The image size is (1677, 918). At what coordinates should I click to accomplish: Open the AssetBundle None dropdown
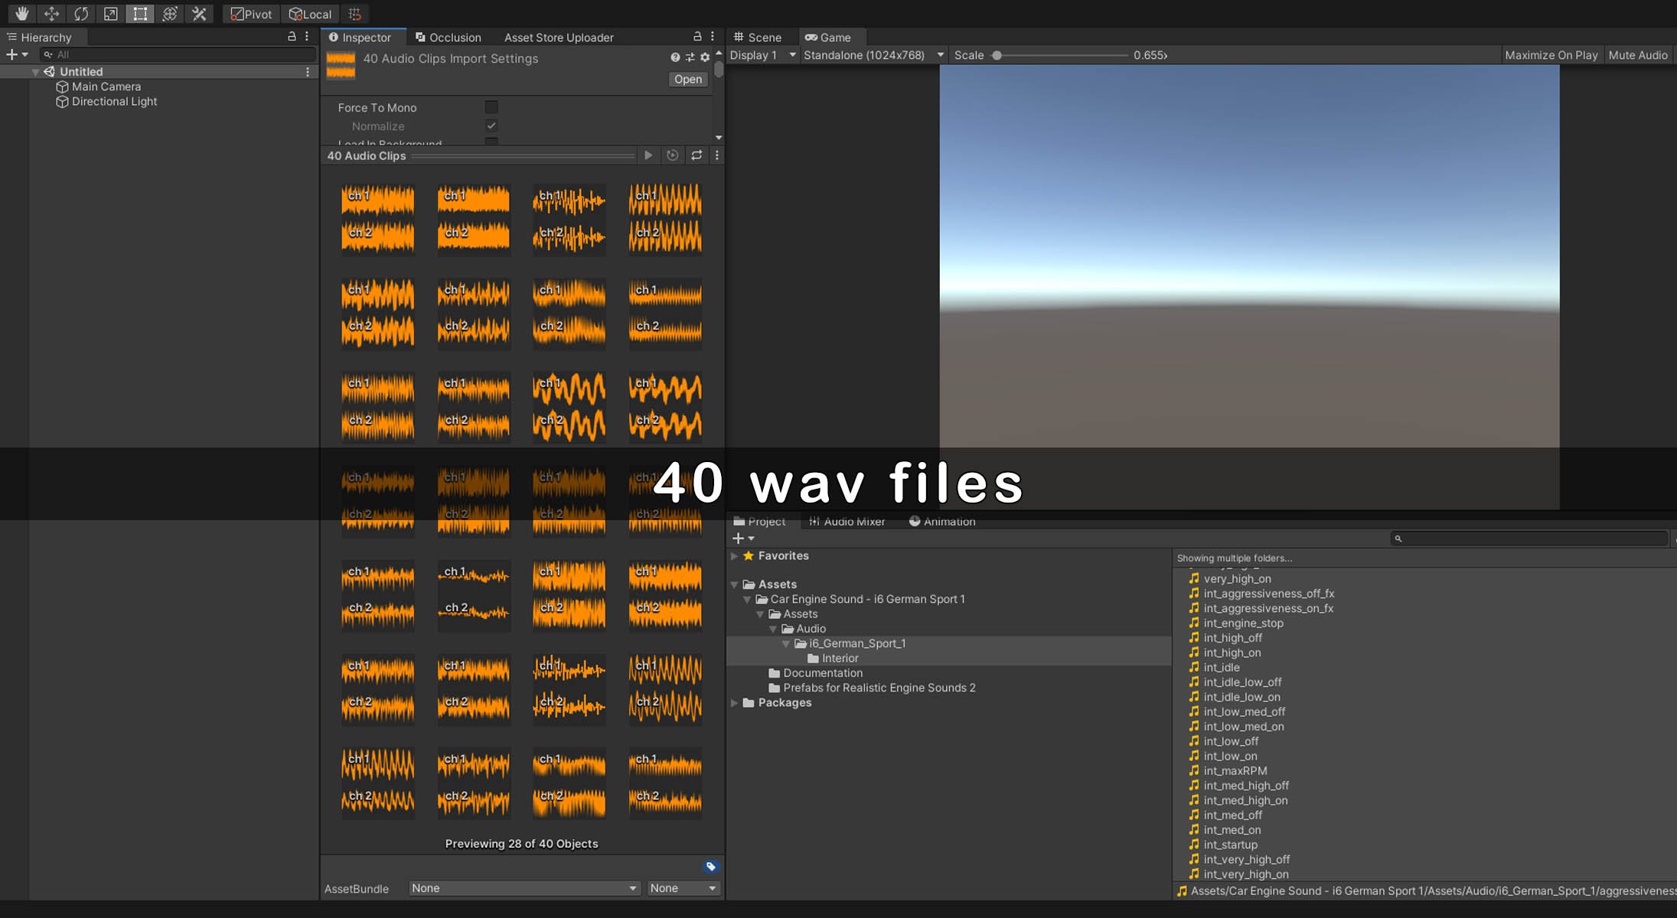(524, 888)
